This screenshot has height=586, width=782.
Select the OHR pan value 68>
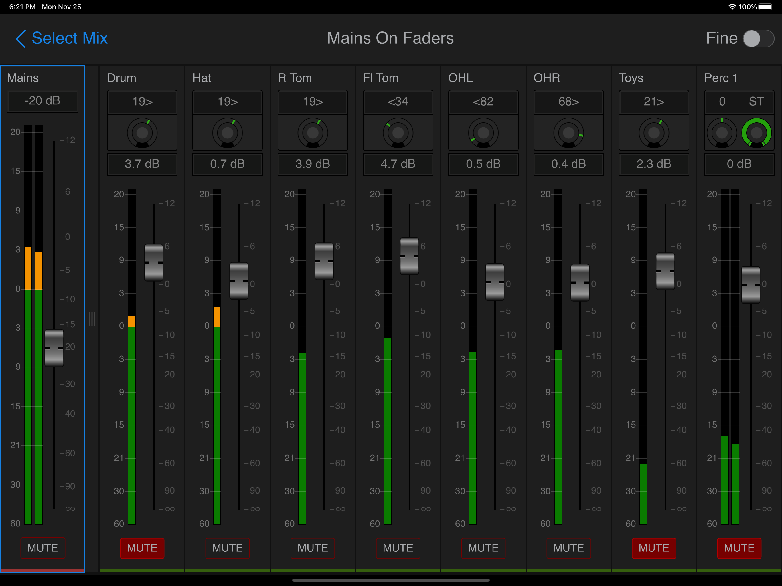(568, 102)
